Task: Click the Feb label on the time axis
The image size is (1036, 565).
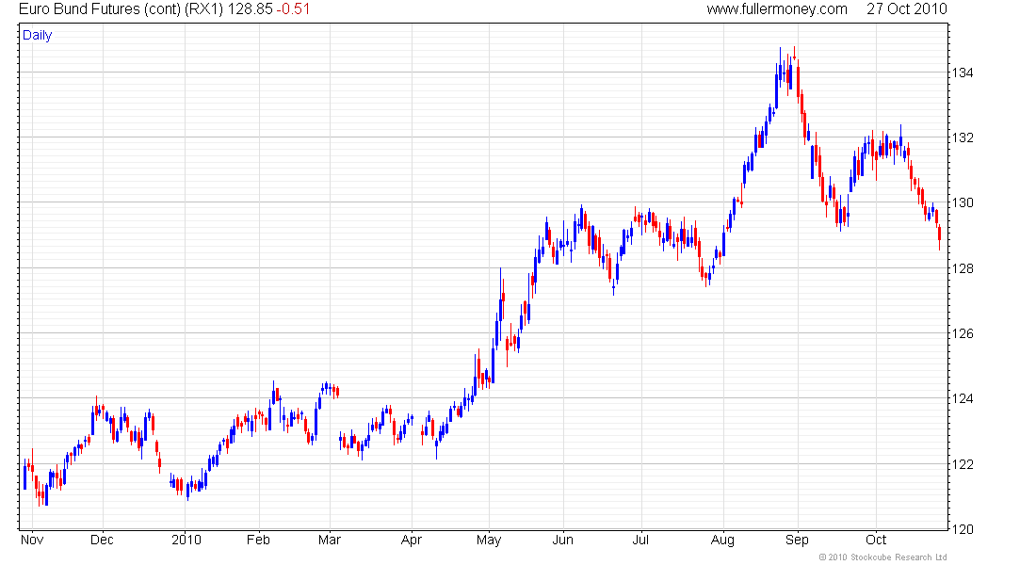Action: tap(258, 540)
